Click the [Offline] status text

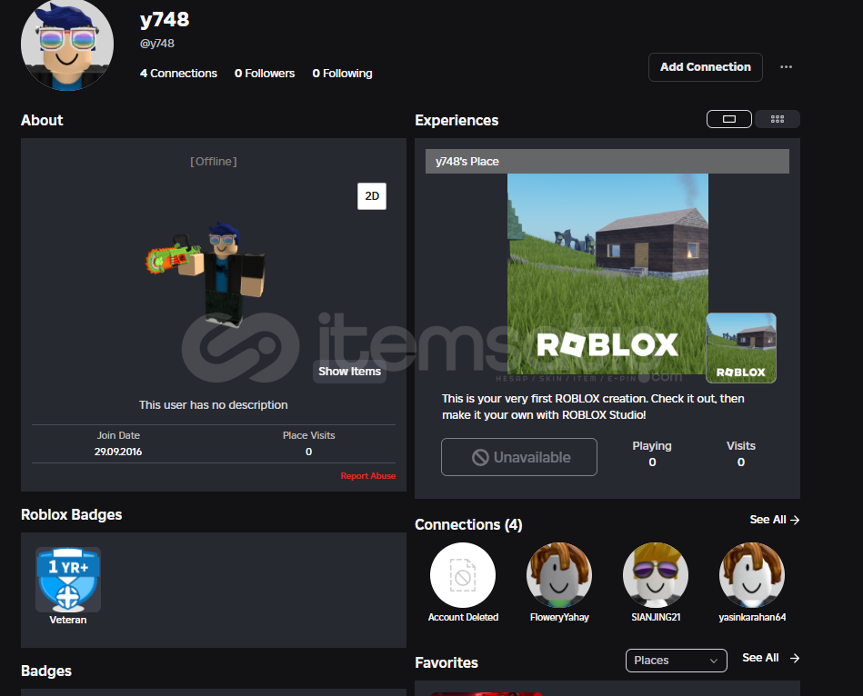pos(214,162)
